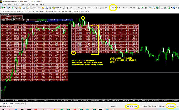Switch to the GBPUSDm,M15 chart tab

coord(7,103)
